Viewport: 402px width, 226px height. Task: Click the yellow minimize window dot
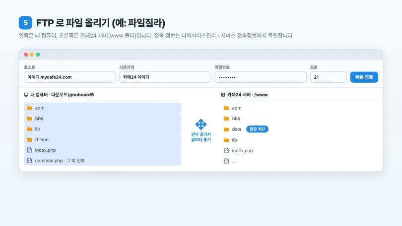[32, 55]
